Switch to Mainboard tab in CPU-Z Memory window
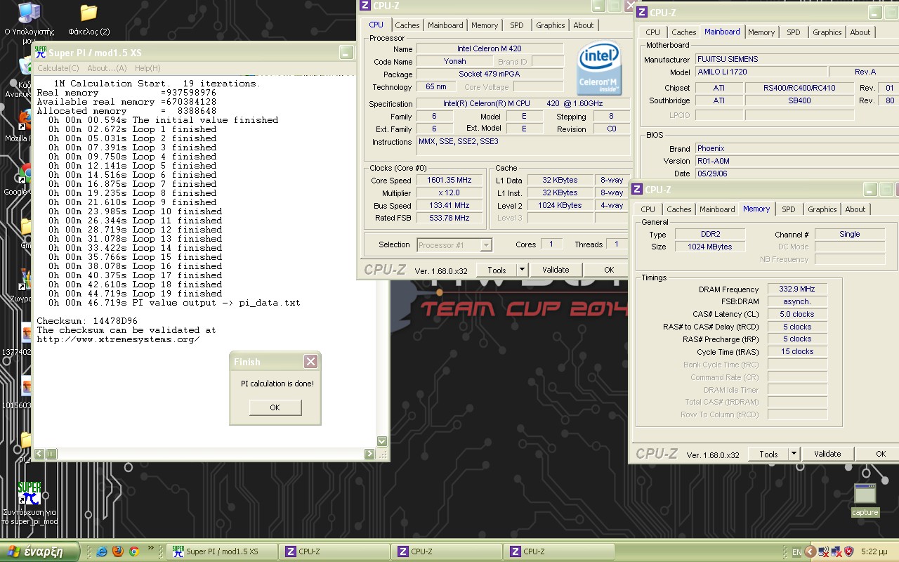Image resolution: width=899 pixels, height=562 pixels. [x=717, y=209]
